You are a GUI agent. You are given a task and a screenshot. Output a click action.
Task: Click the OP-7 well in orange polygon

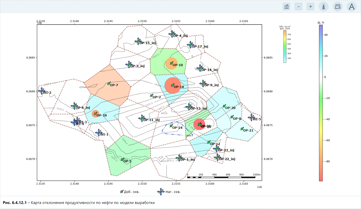click(109, 84)
